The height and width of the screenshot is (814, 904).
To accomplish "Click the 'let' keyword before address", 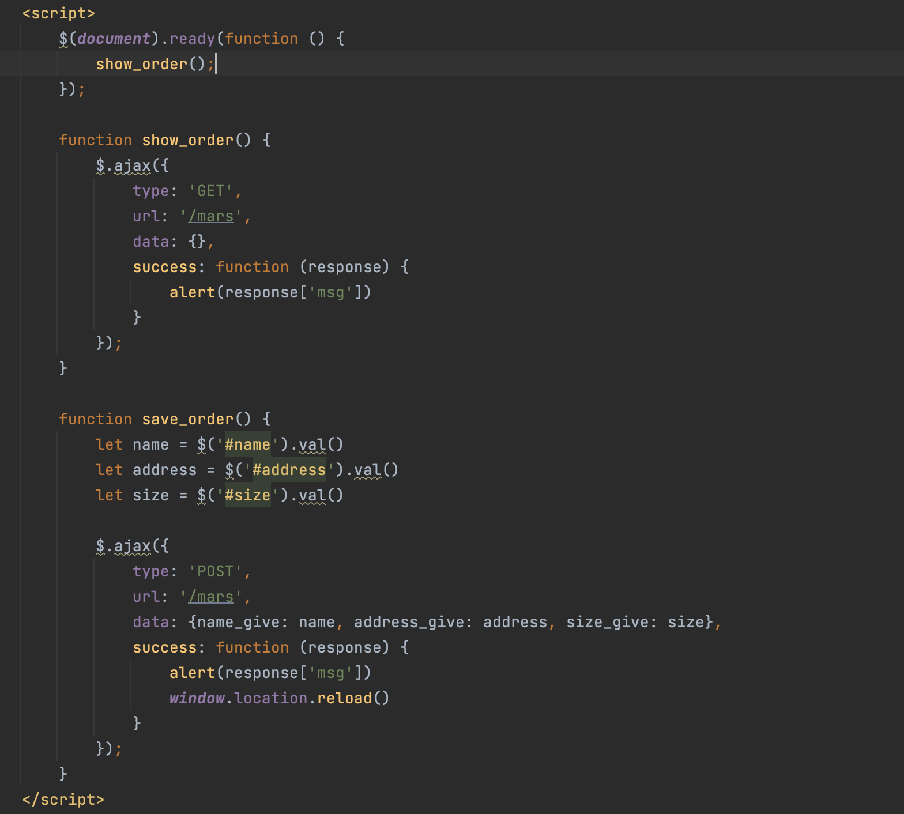I will [110, 470].
